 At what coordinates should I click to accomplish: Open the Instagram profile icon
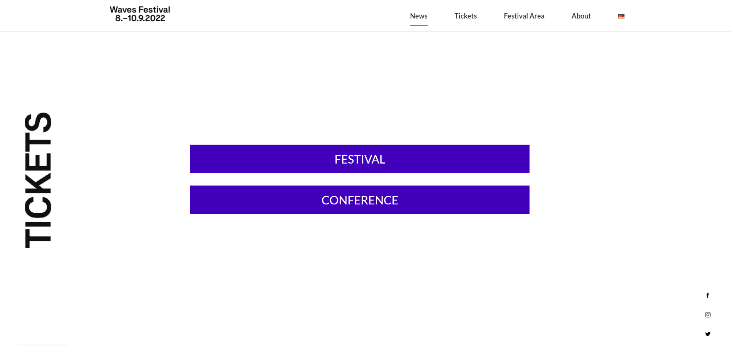[707, 315]
